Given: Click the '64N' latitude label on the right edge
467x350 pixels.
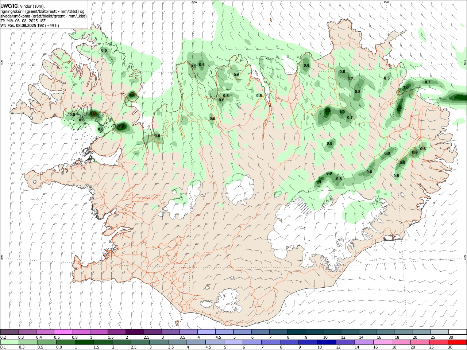Looking at the screenshot, I should 465,257.
